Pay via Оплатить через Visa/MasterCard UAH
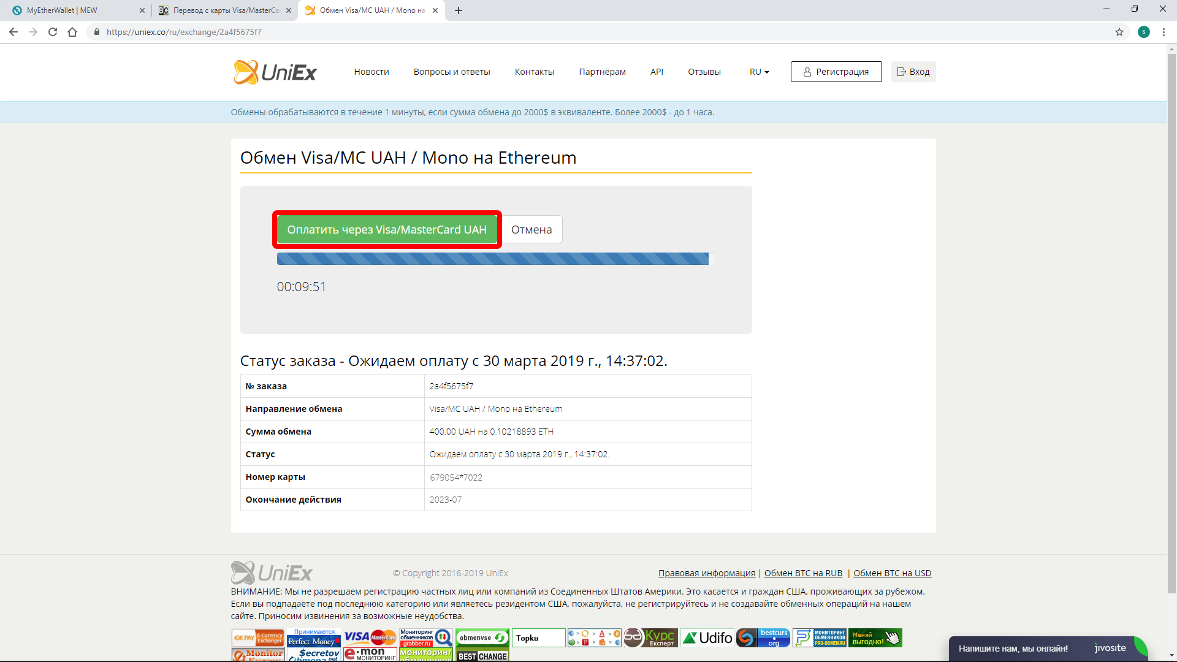Screen dimensions: 1177x662 (x=387, y=230)
